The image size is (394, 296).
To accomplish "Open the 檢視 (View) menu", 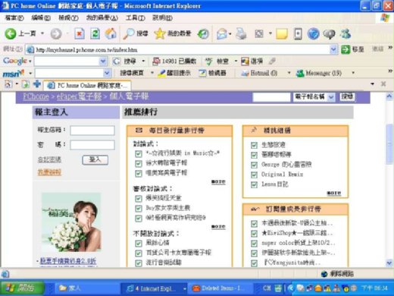I will coord(68,18).
